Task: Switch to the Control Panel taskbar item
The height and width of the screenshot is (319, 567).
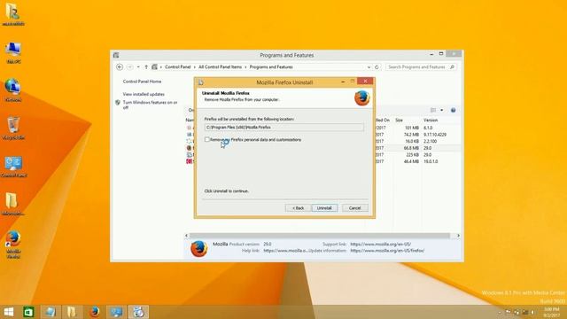Action: pyautogui.click(x=116, y=312)
